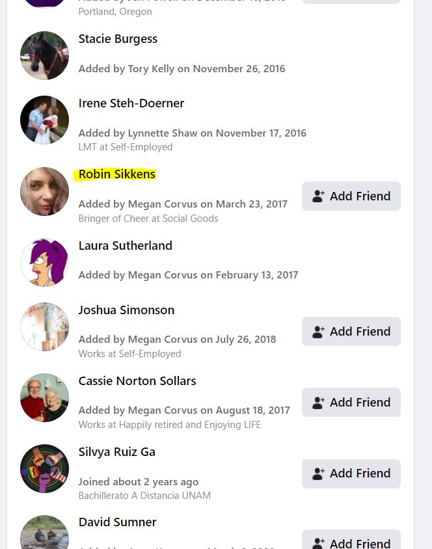Add Cassie Norton Sollars as friend
The width and height of the screenshot is (432, 549).
point(351,402)
